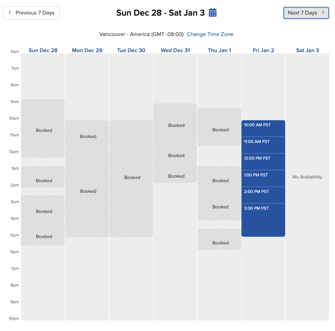Click the Sun Dec 28 column header
335x331 pixels.
tap(43, 50)
